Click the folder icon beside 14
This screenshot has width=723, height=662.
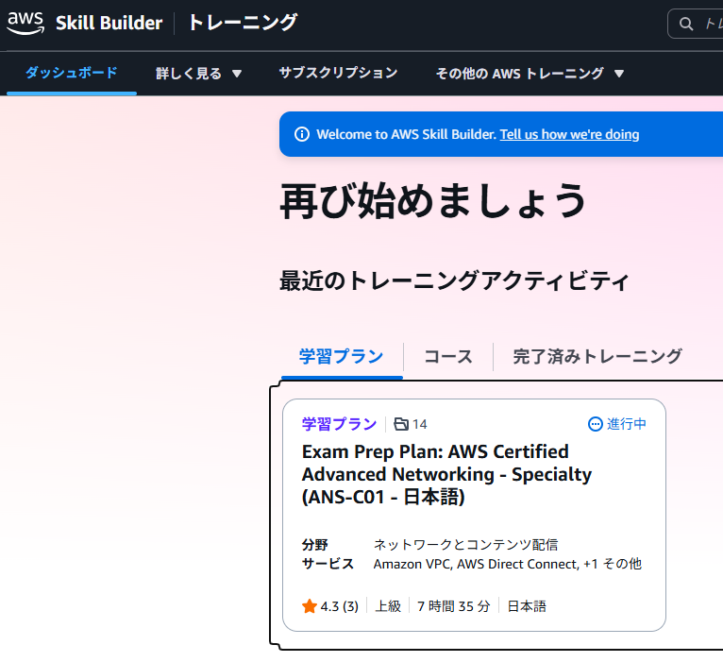(x=401, y=424)
